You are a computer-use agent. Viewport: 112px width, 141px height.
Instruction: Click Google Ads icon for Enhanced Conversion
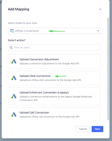coord(14,96)
